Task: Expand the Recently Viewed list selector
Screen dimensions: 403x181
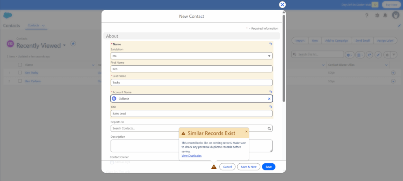Action: tap(65, 46)
